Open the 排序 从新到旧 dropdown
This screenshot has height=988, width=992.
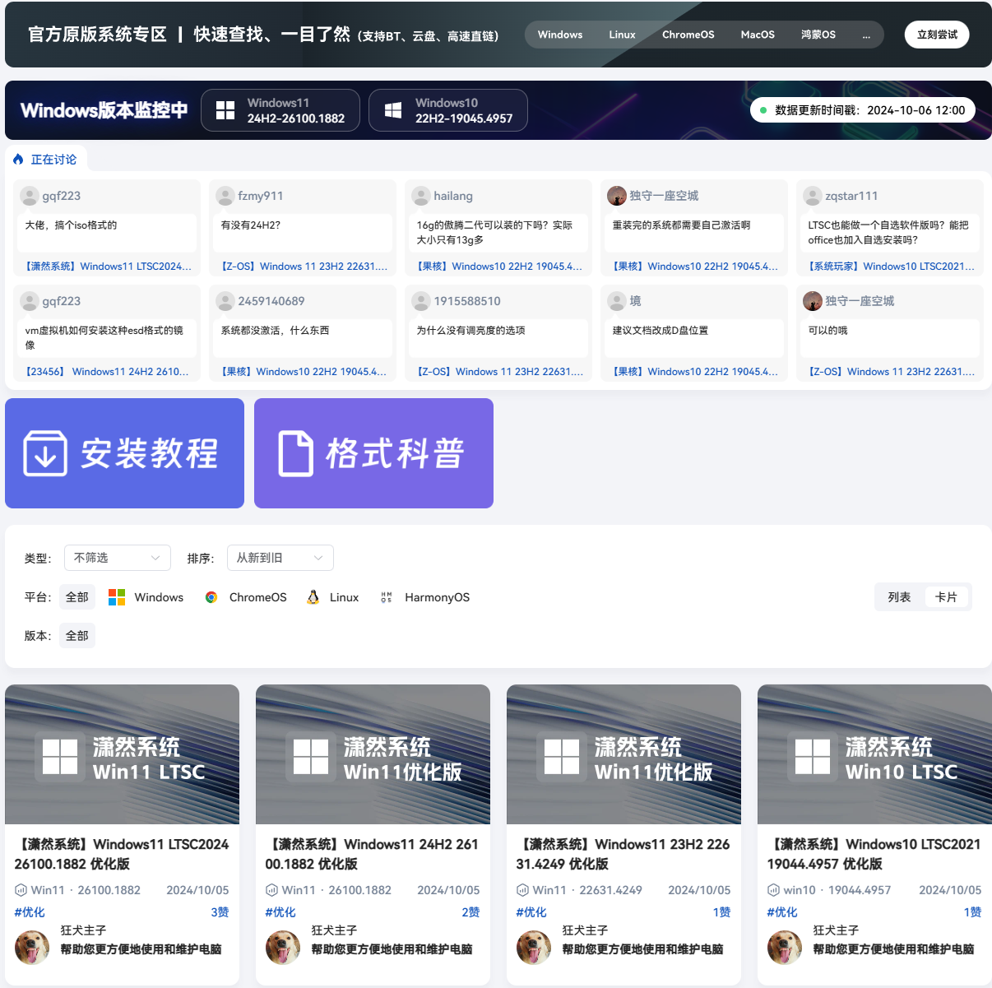(280, 557)
